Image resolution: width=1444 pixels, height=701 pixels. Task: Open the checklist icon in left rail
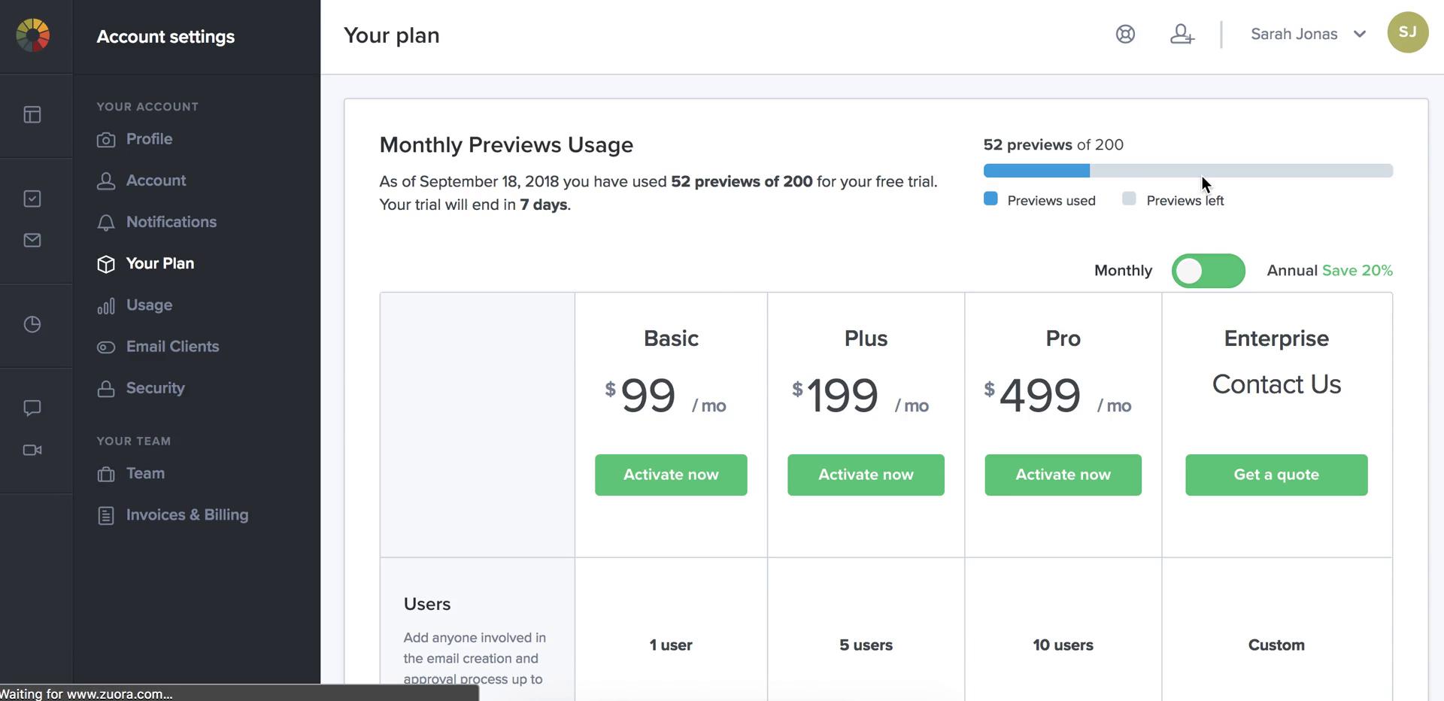[32, 199]
